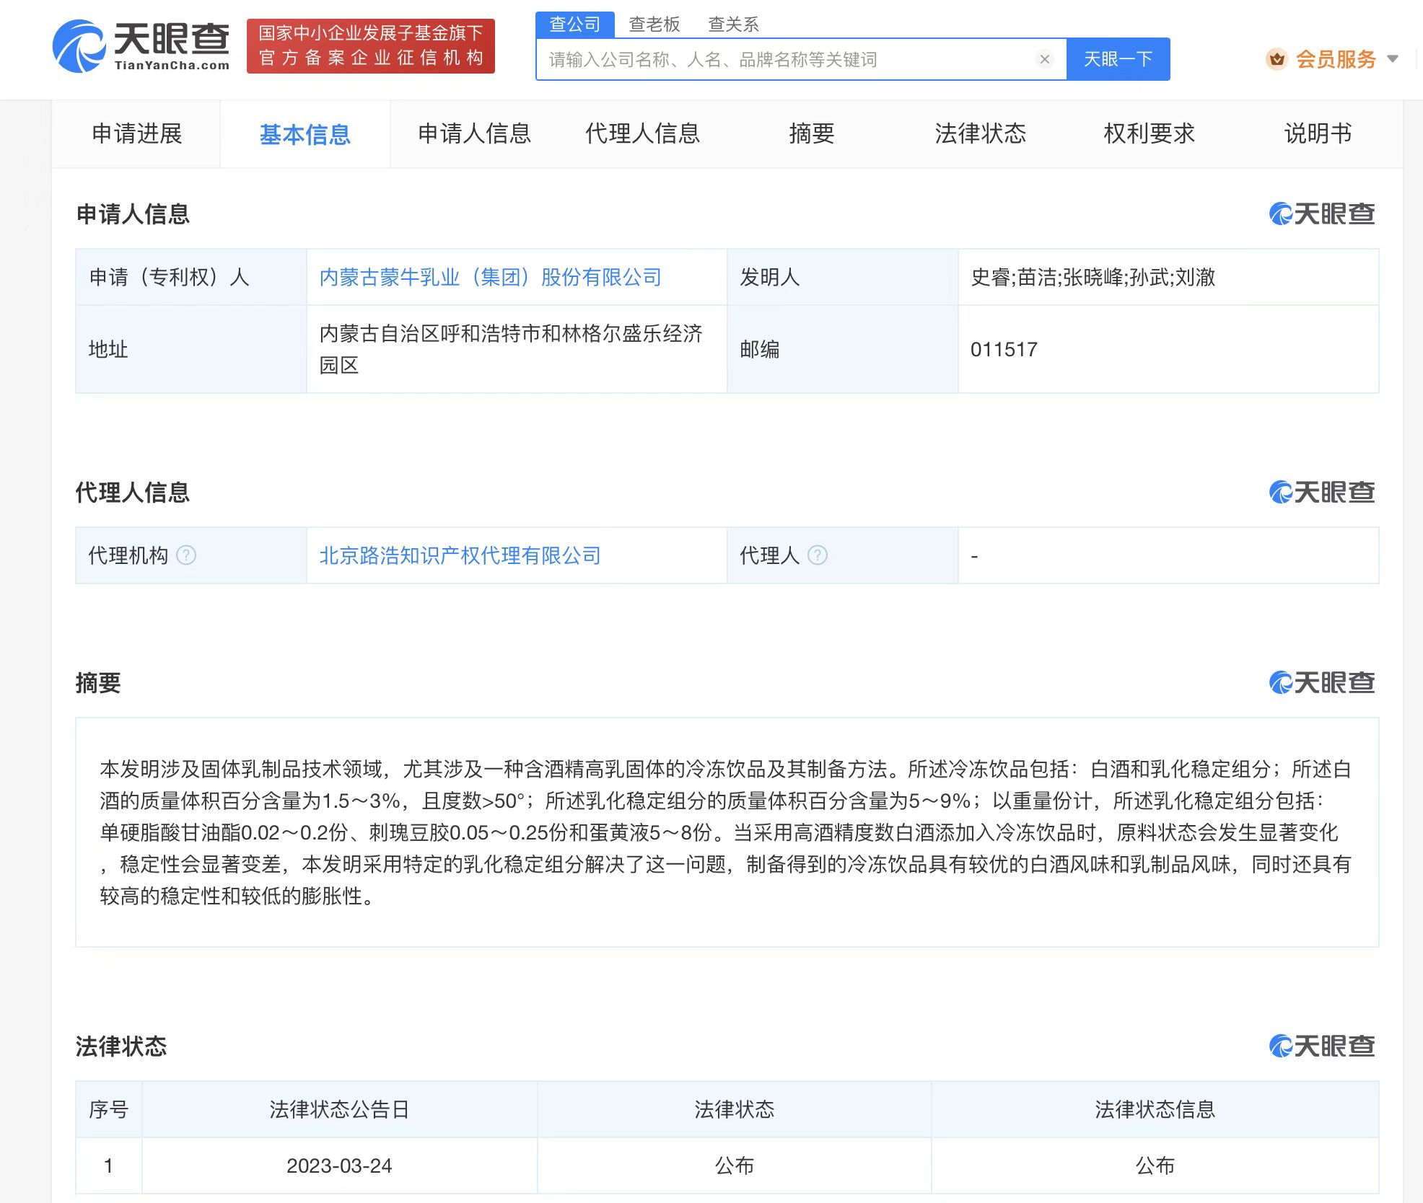The image size is (1423, 1203).
Task: Click the TianYanCha logo in header
Action: pyautogui.click(x=141, y=46)
